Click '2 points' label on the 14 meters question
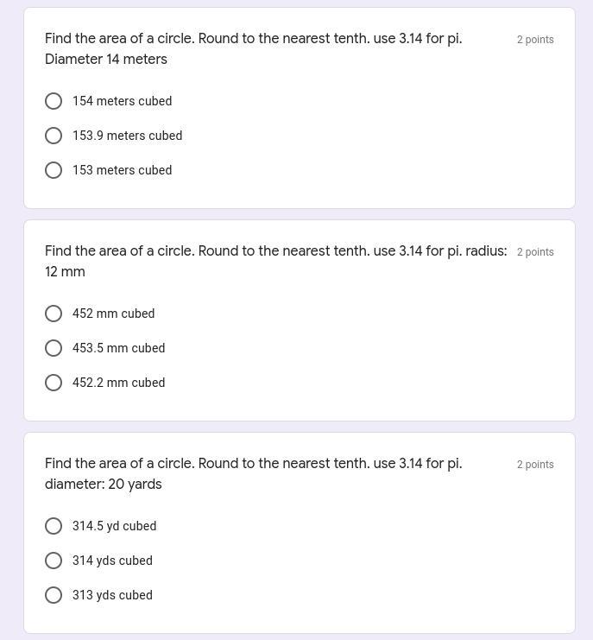This screenshot has height=640, width=593. (x=535, y=40)
